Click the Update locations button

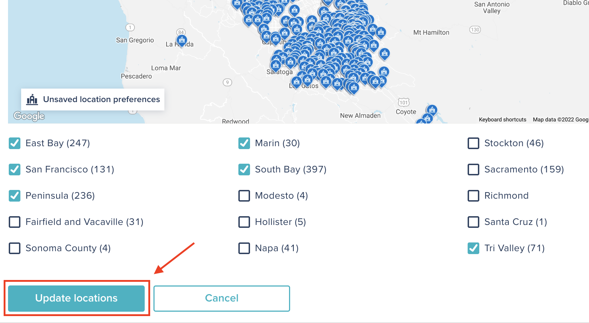tap(77, 298)
